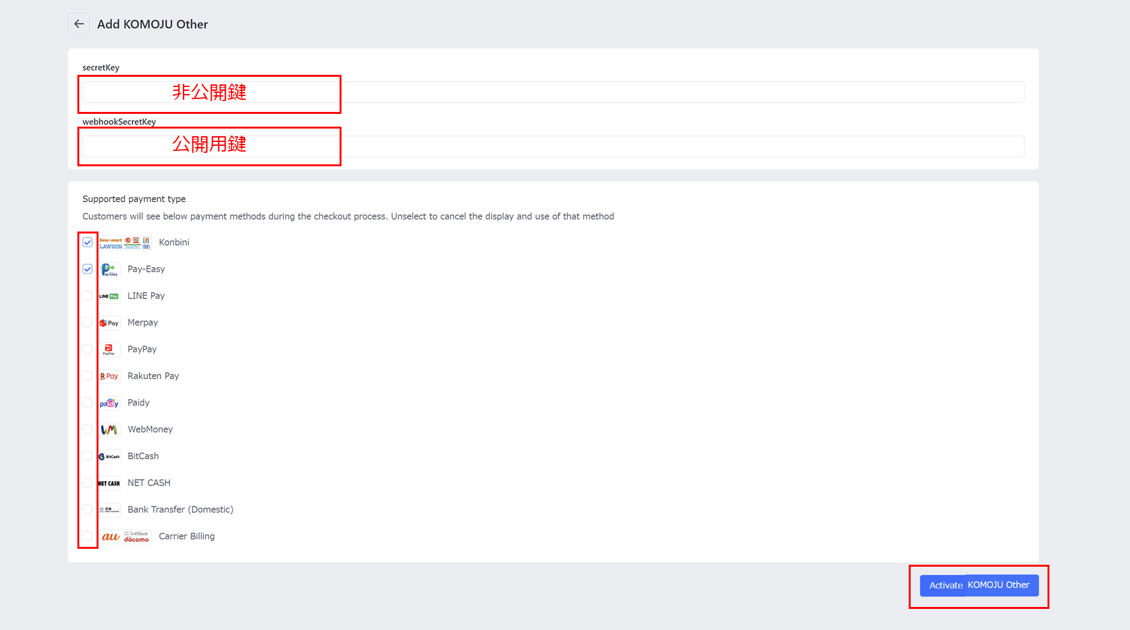The image size is (1130, 630).
Task: Click the Carrier Billing au/docomo logos
Action: click(x=125, y=537)
